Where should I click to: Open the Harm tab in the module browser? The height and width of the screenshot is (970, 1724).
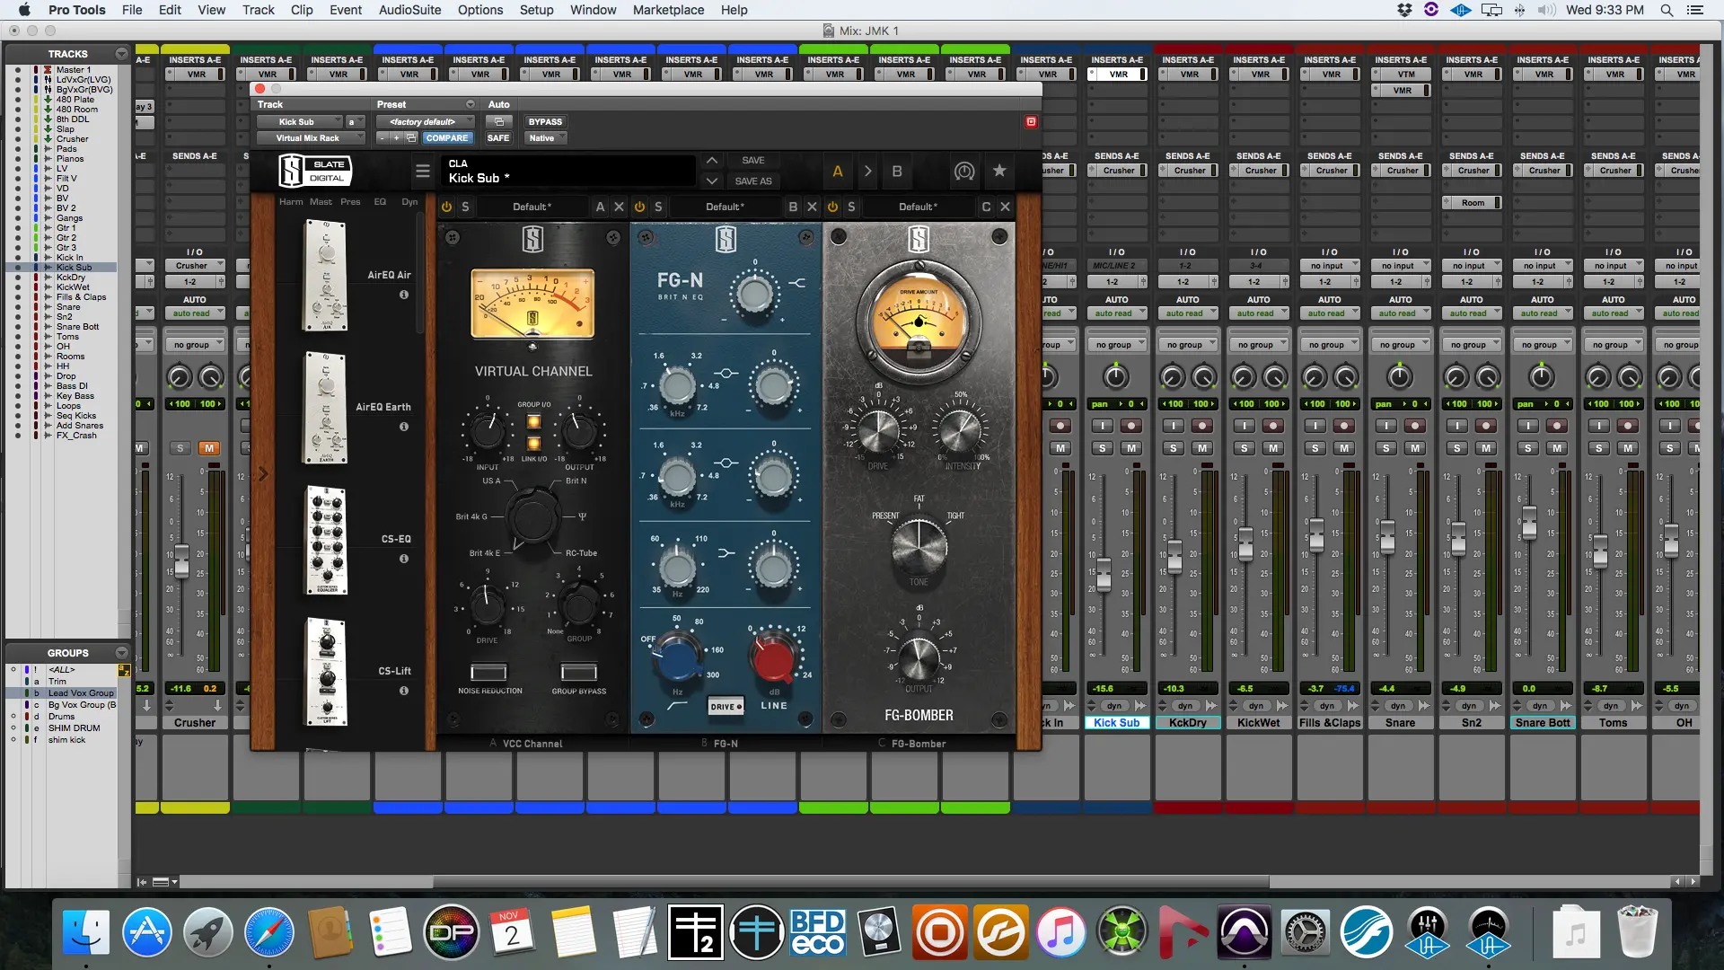[x=291, y=202]
